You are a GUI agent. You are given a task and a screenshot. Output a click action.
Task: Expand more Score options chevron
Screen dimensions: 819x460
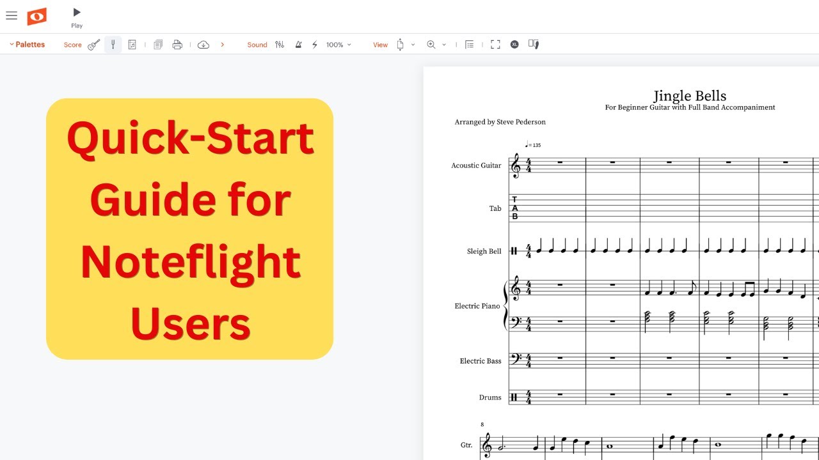coord(223,45)
